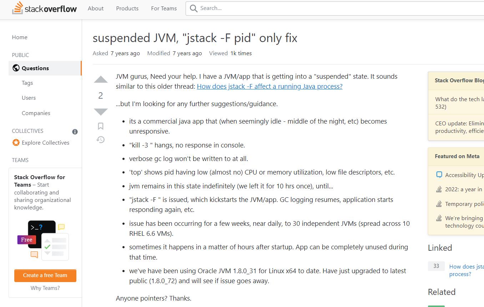Bookmark this question
484x307 pixels.
point(101,126)
